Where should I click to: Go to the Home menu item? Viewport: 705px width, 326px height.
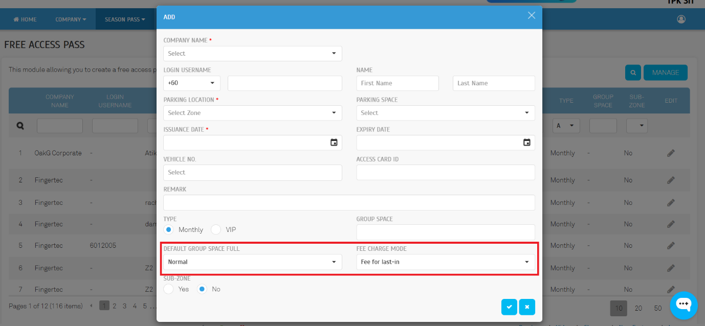pyautogui.click(x=25, y=19)
